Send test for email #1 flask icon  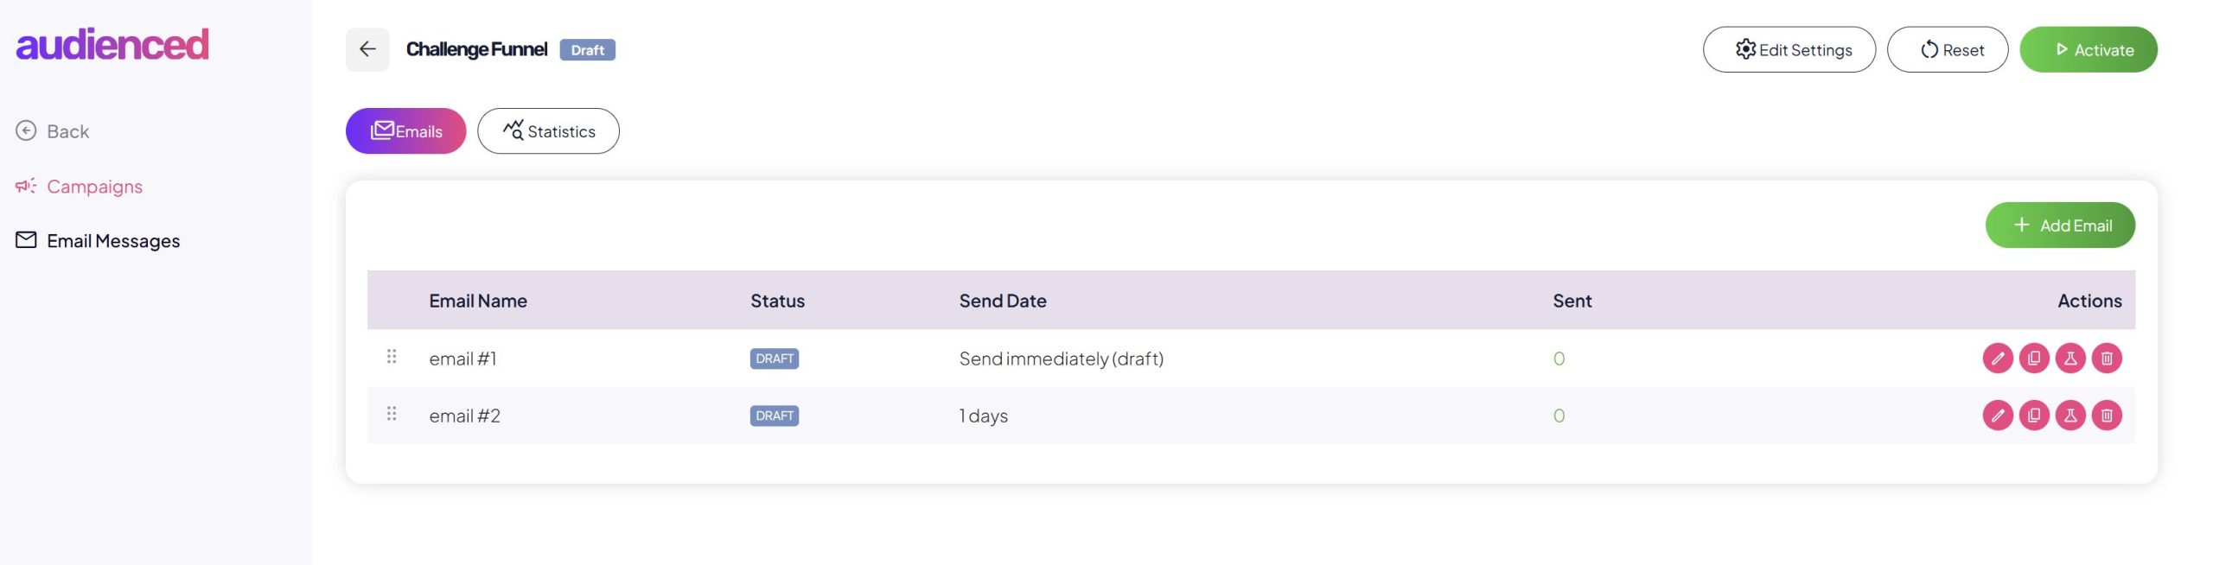click(2070, 359)
